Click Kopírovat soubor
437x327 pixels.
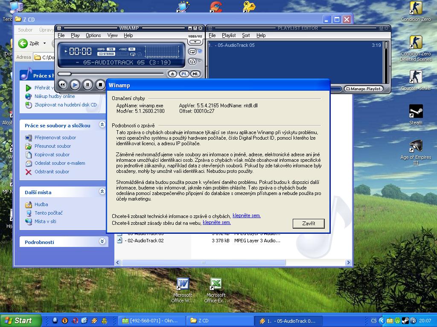pos(52,155)
